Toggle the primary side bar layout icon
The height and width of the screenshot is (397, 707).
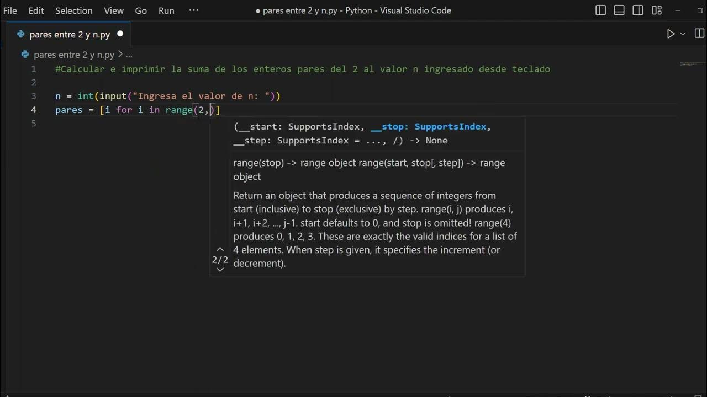coord(601,10)
